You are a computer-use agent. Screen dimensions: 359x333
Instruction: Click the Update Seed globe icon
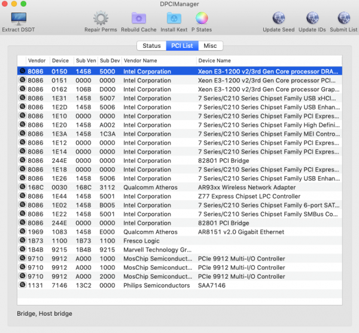[278, 18]
